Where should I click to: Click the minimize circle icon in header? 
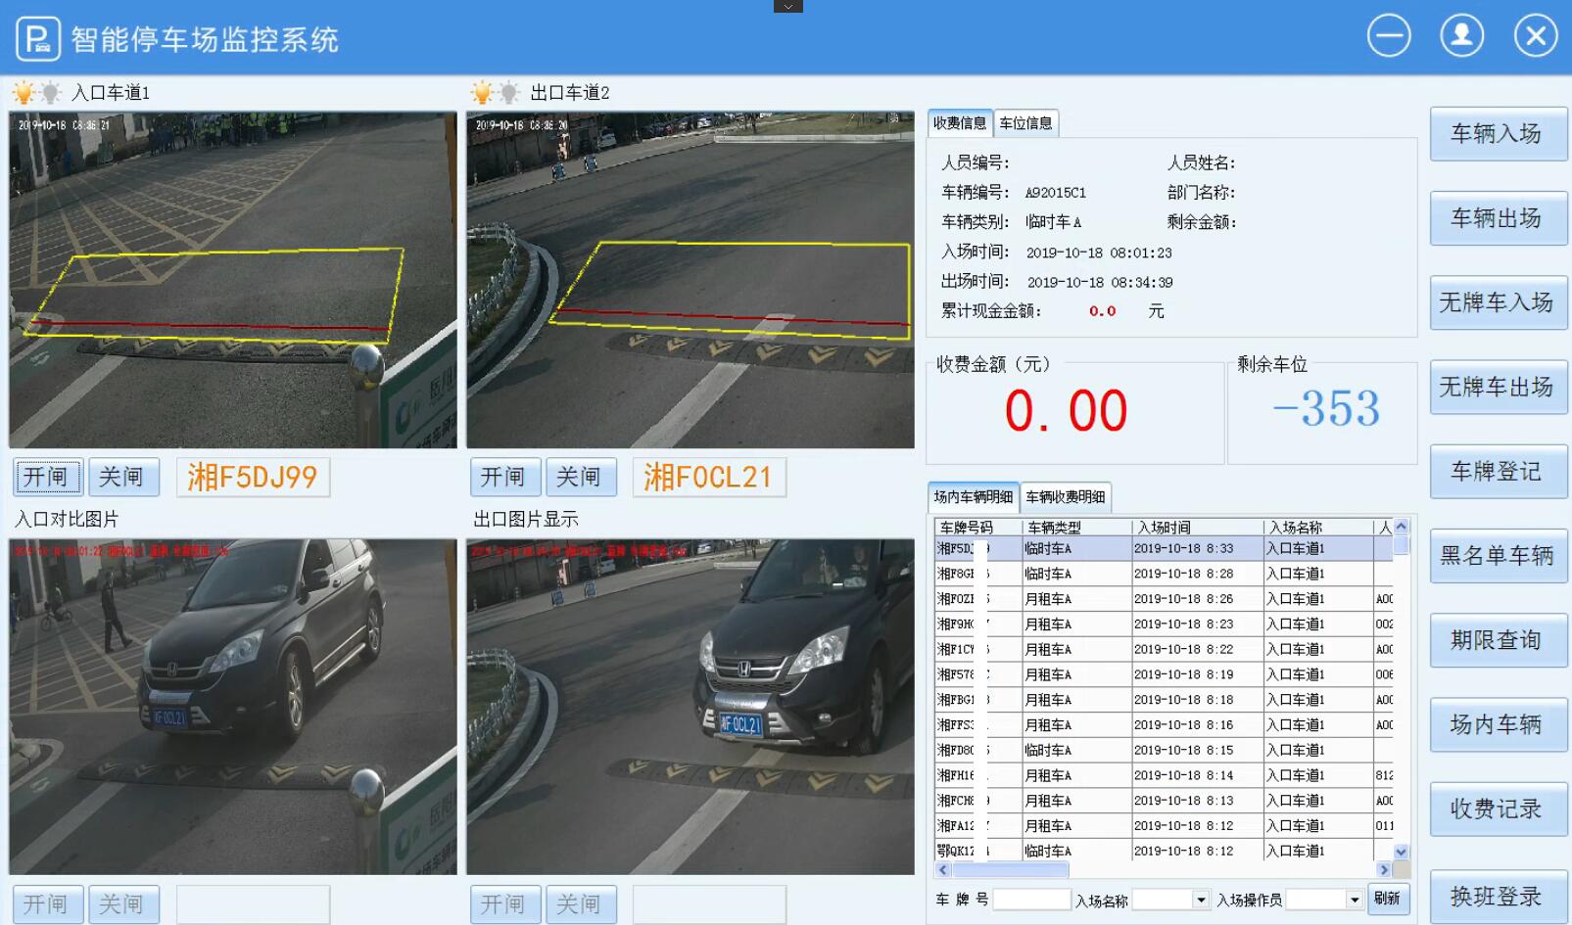[1389, 37]
